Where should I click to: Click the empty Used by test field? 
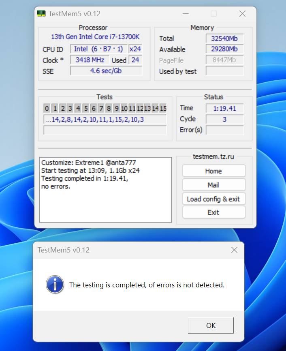(x=225, y=71)
